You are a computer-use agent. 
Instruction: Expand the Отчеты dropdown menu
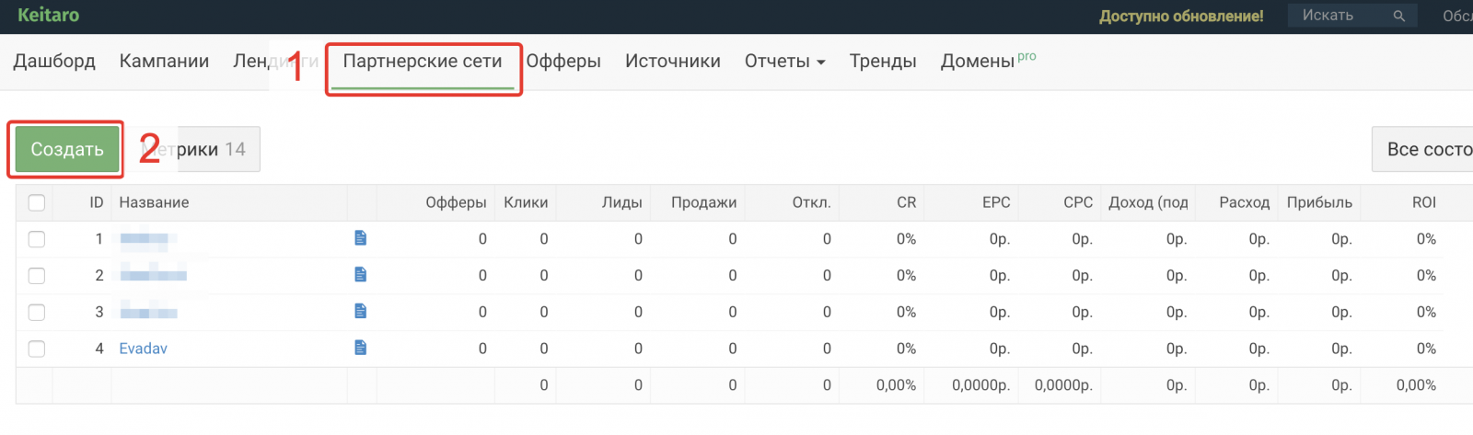point(784,62)
